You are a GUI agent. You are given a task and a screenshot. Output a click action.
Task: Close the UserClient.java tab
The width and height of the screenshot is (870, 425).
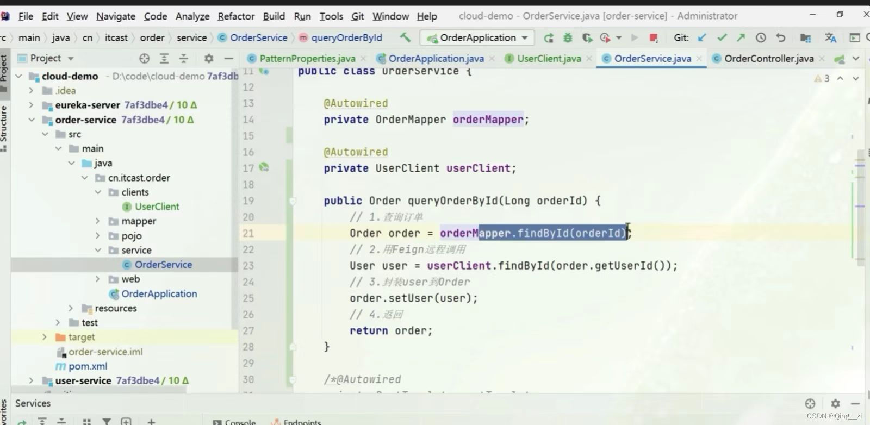coord(589,58)
